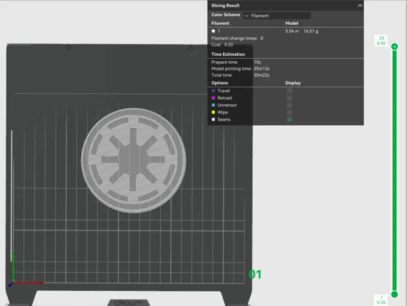Screen dimensions: 408x306
Task: Click the layer slider bottom handle
Action: [394, 294]
